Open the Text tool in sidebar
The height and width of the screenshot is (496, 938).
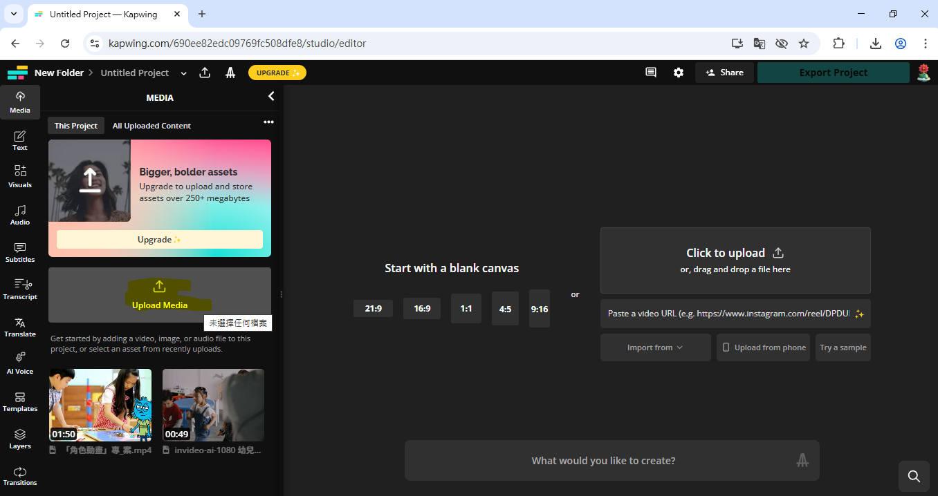tap(20, 140)
